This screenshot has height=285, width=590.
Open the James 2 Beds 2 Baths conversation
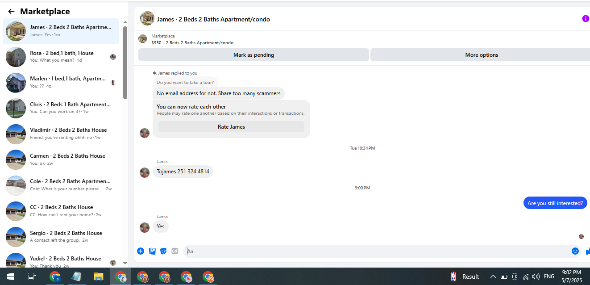tap(61, 31)
